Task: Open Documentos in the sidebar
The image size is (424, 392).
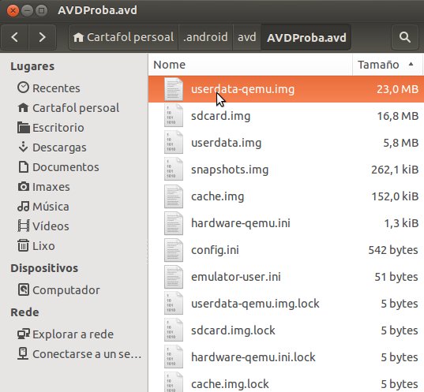Action: [x=66, y=167]
